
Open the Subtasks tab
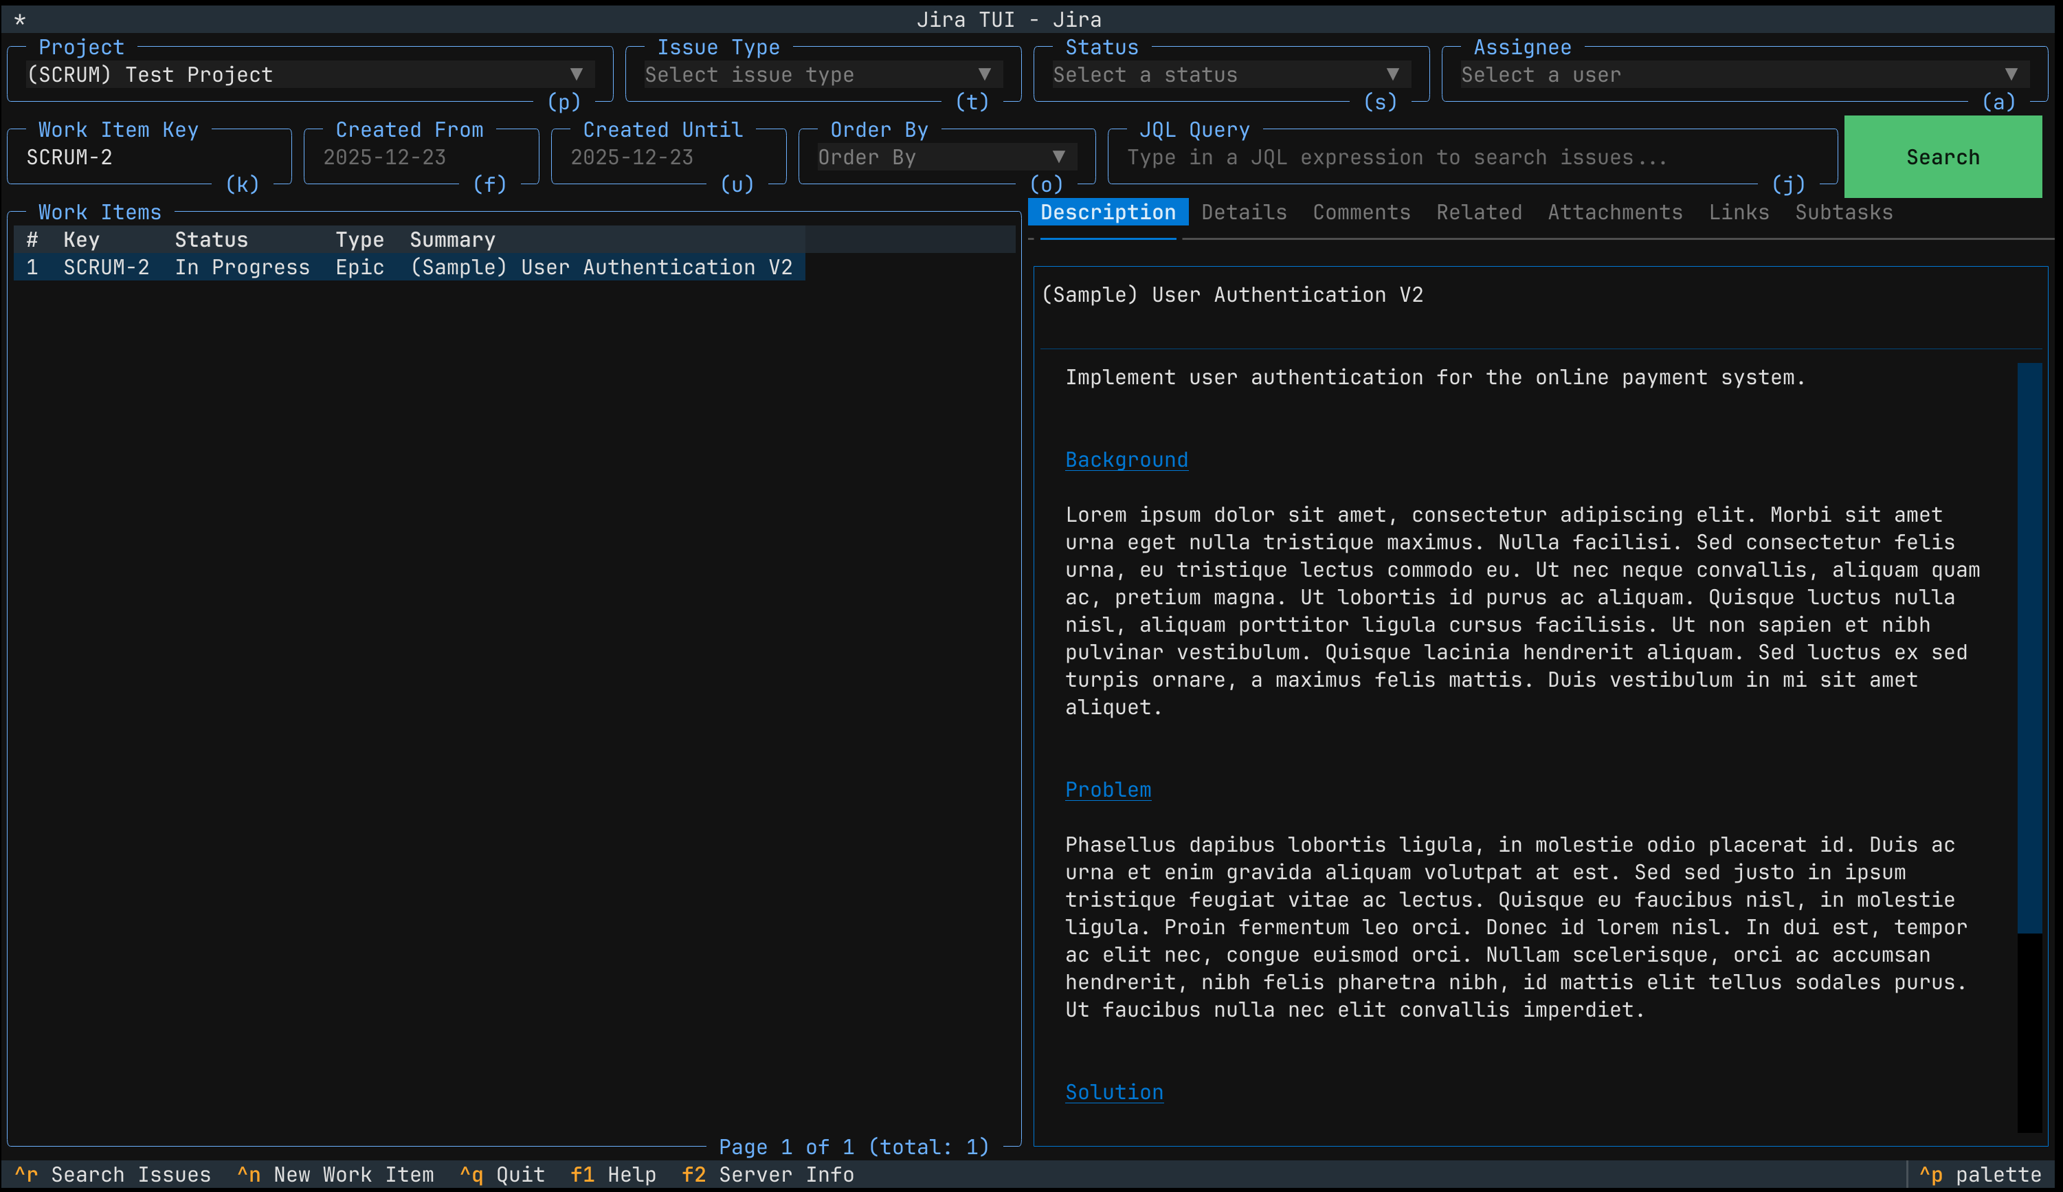pyautogui.click(x=1844, y=212)
